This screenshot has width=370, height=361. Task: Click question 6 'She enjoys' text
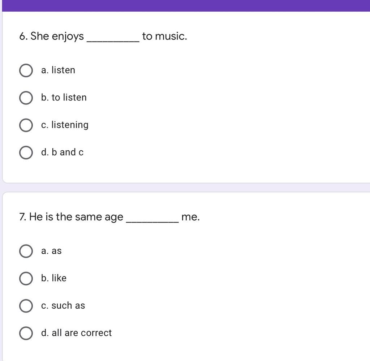tap(57, 36)
